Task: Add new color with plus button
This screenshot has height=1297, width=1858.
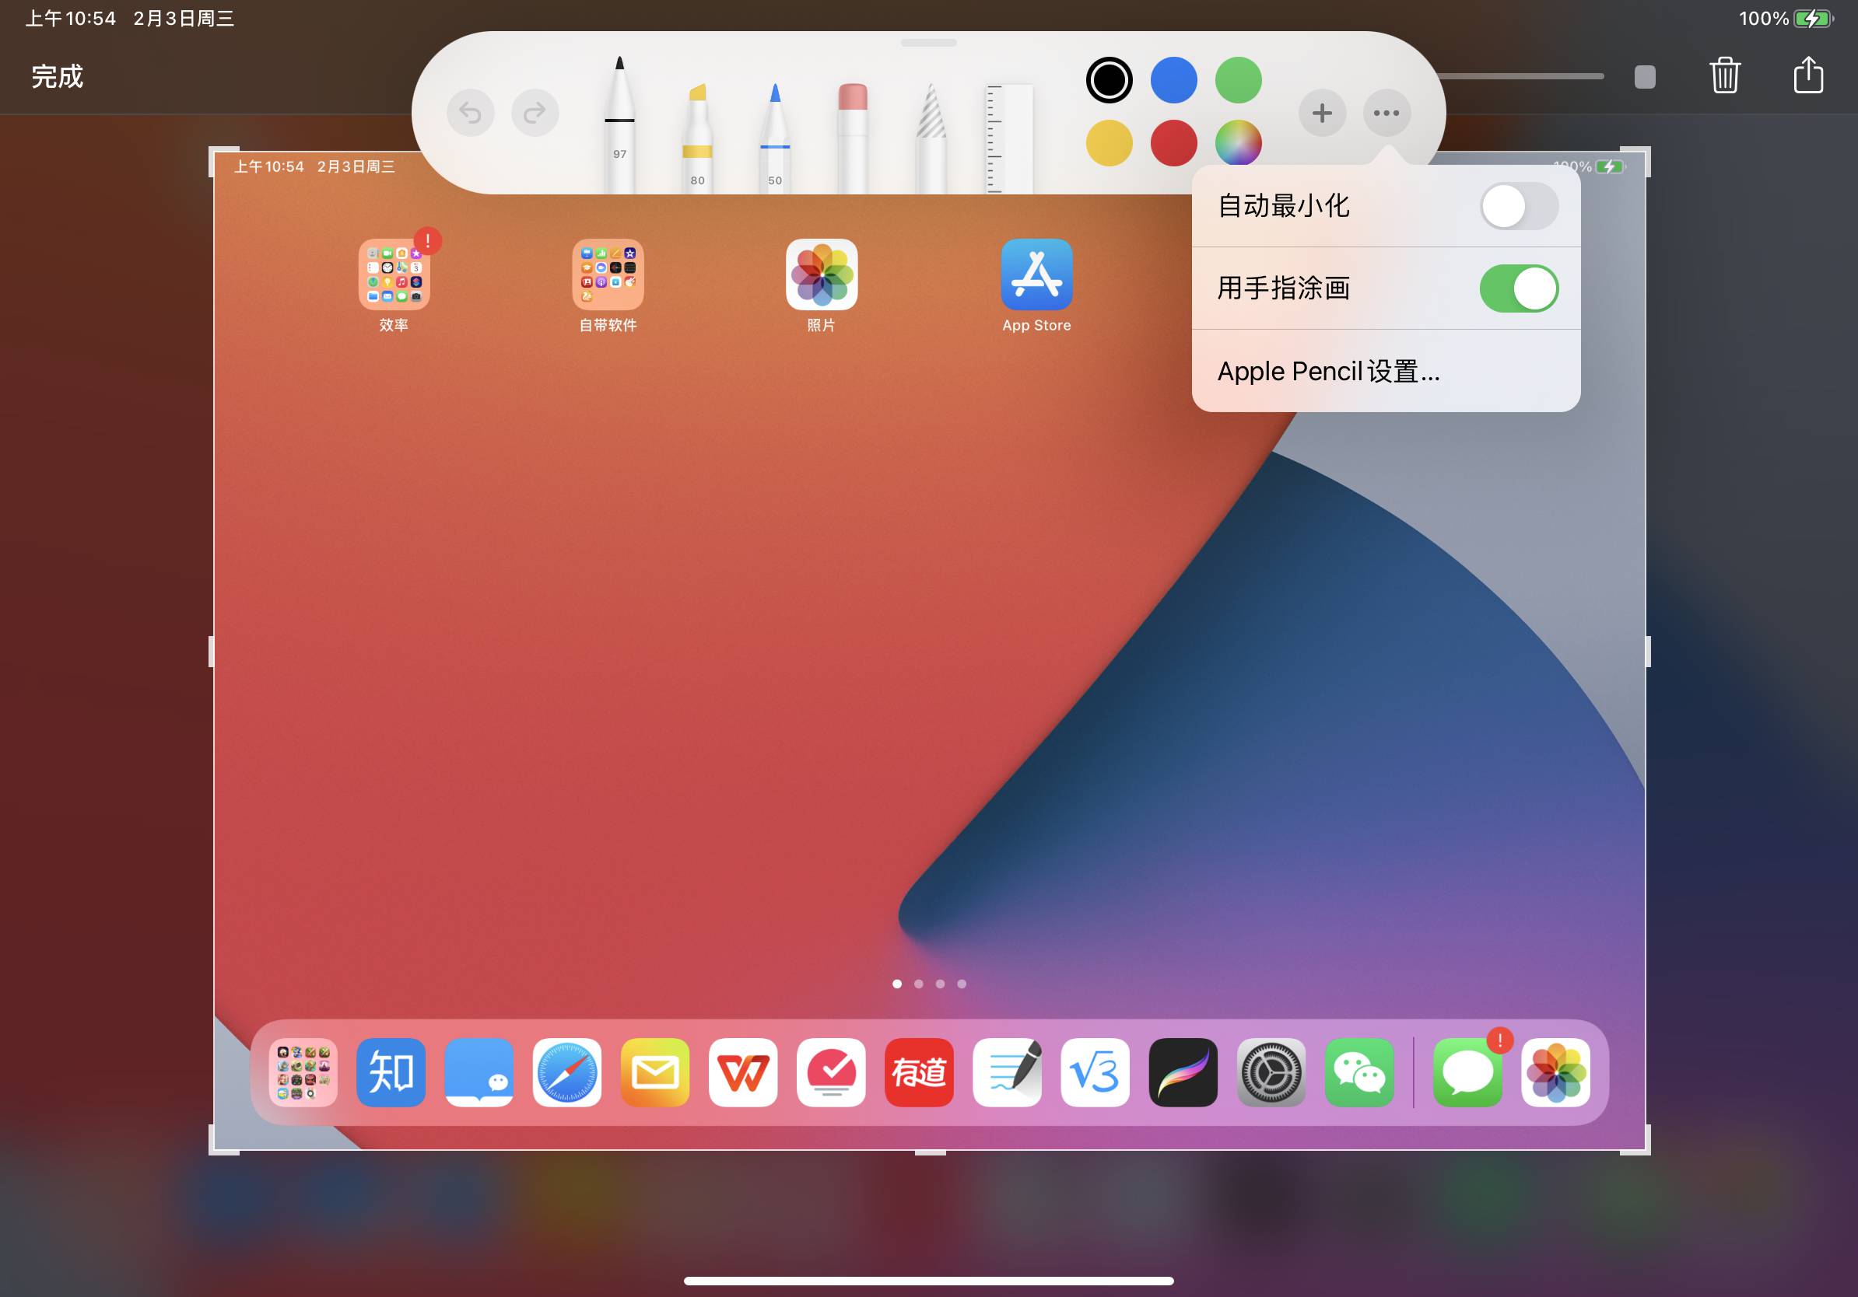Action: point(1320,111)
